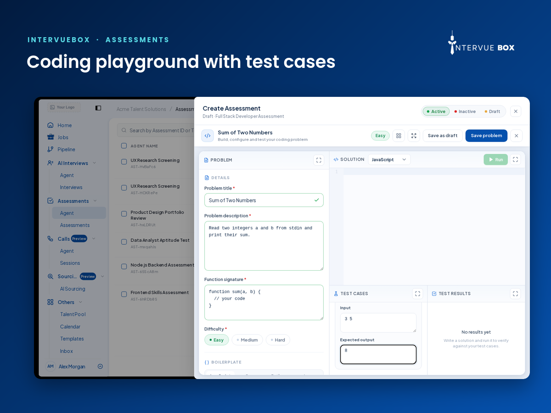Image resolution: width=551 pixels, height=413 pixels.
Task: Click the Home icon in sidebar
Action: (x=51, y=125)
